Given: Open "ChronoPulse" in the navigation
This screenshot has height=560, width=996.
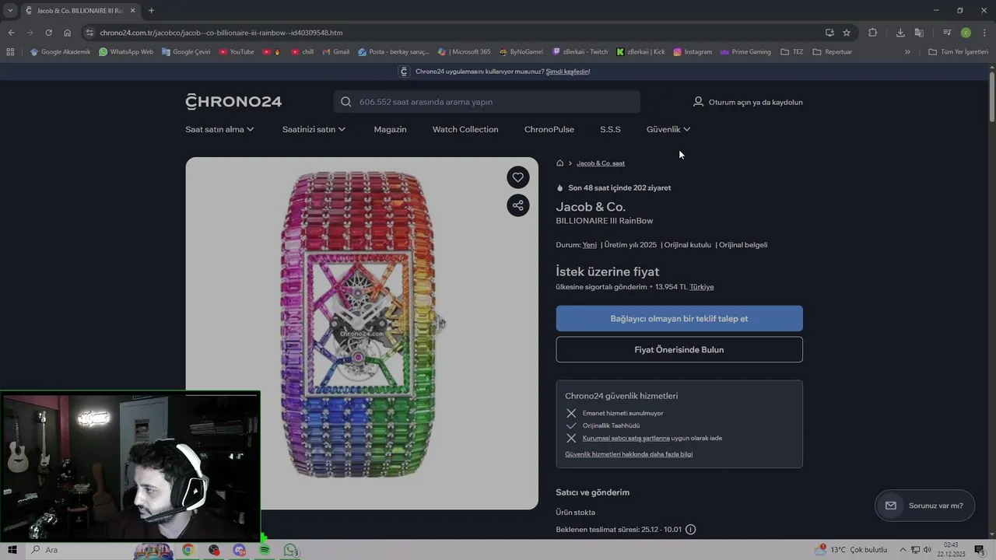Looking at the screenshot, I should point(549,129).
